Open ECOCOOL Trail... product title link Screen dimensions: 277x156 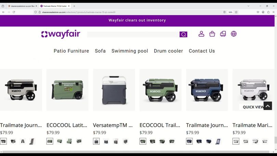(x=160, y=125)
